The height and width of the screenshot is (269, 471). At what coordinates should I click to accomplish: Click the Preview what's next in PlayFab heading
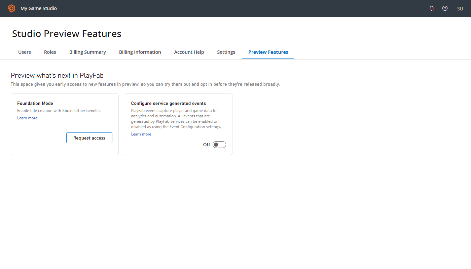click(57, 75)
